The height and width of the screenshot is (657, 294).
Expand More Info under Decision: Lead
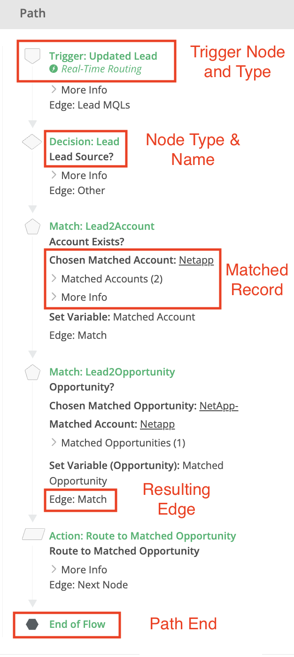pos(78,175)
